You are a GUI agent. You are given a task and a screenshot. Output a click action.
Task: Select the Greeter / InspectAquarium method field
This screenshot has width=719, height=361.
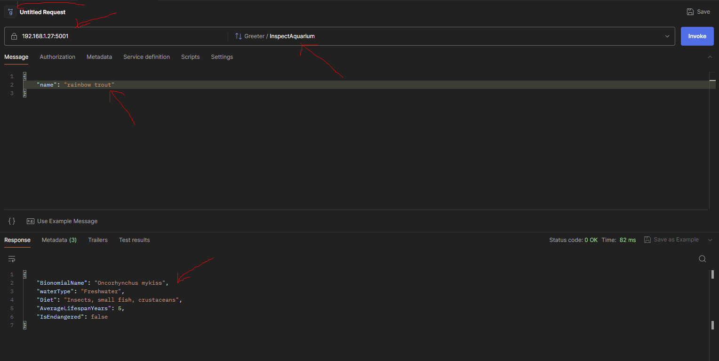pyautogui.click(x=452, y=36)
